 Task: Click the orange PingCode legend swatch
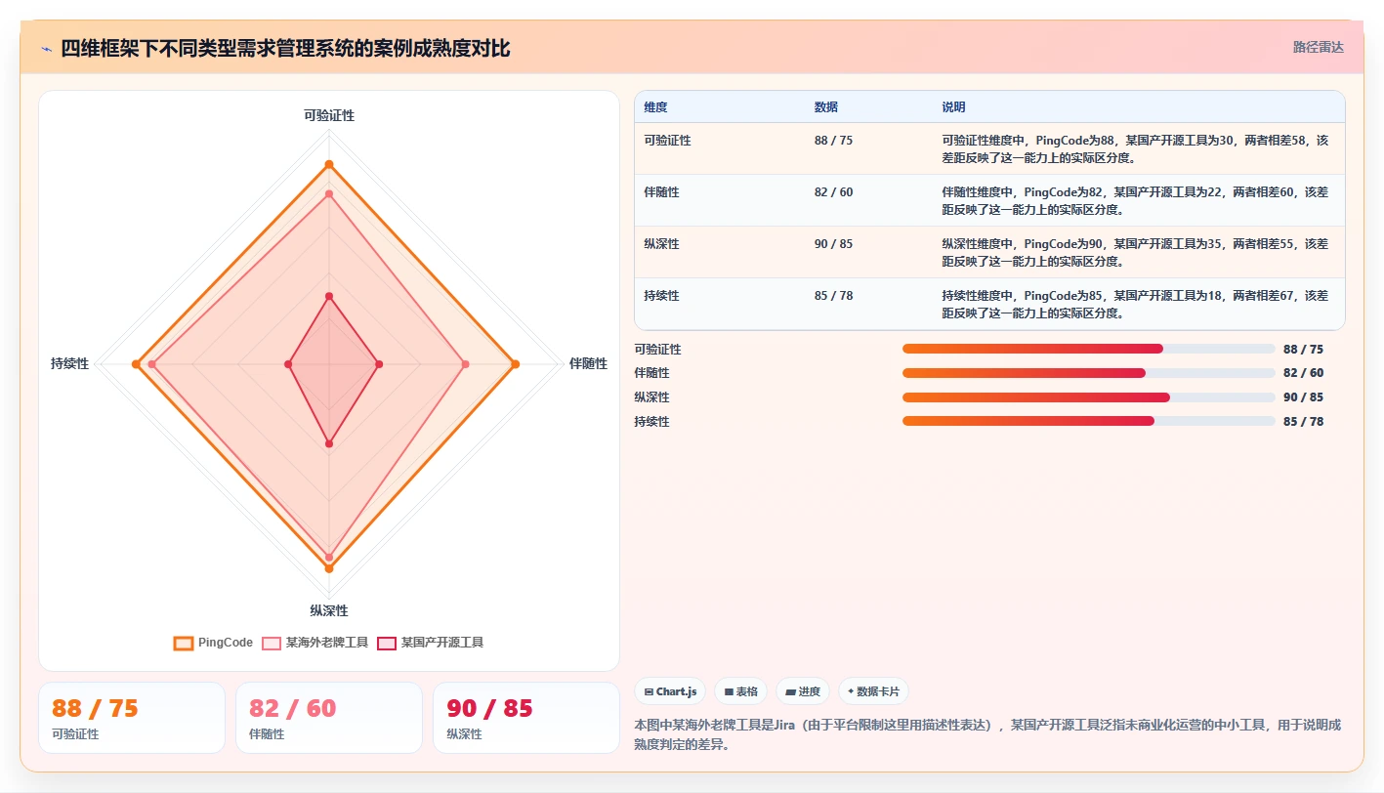click(183, 643)
